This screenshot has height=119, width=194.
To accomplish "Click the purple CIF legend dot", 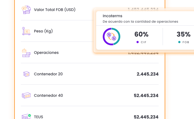I will [x=138, y=42].
